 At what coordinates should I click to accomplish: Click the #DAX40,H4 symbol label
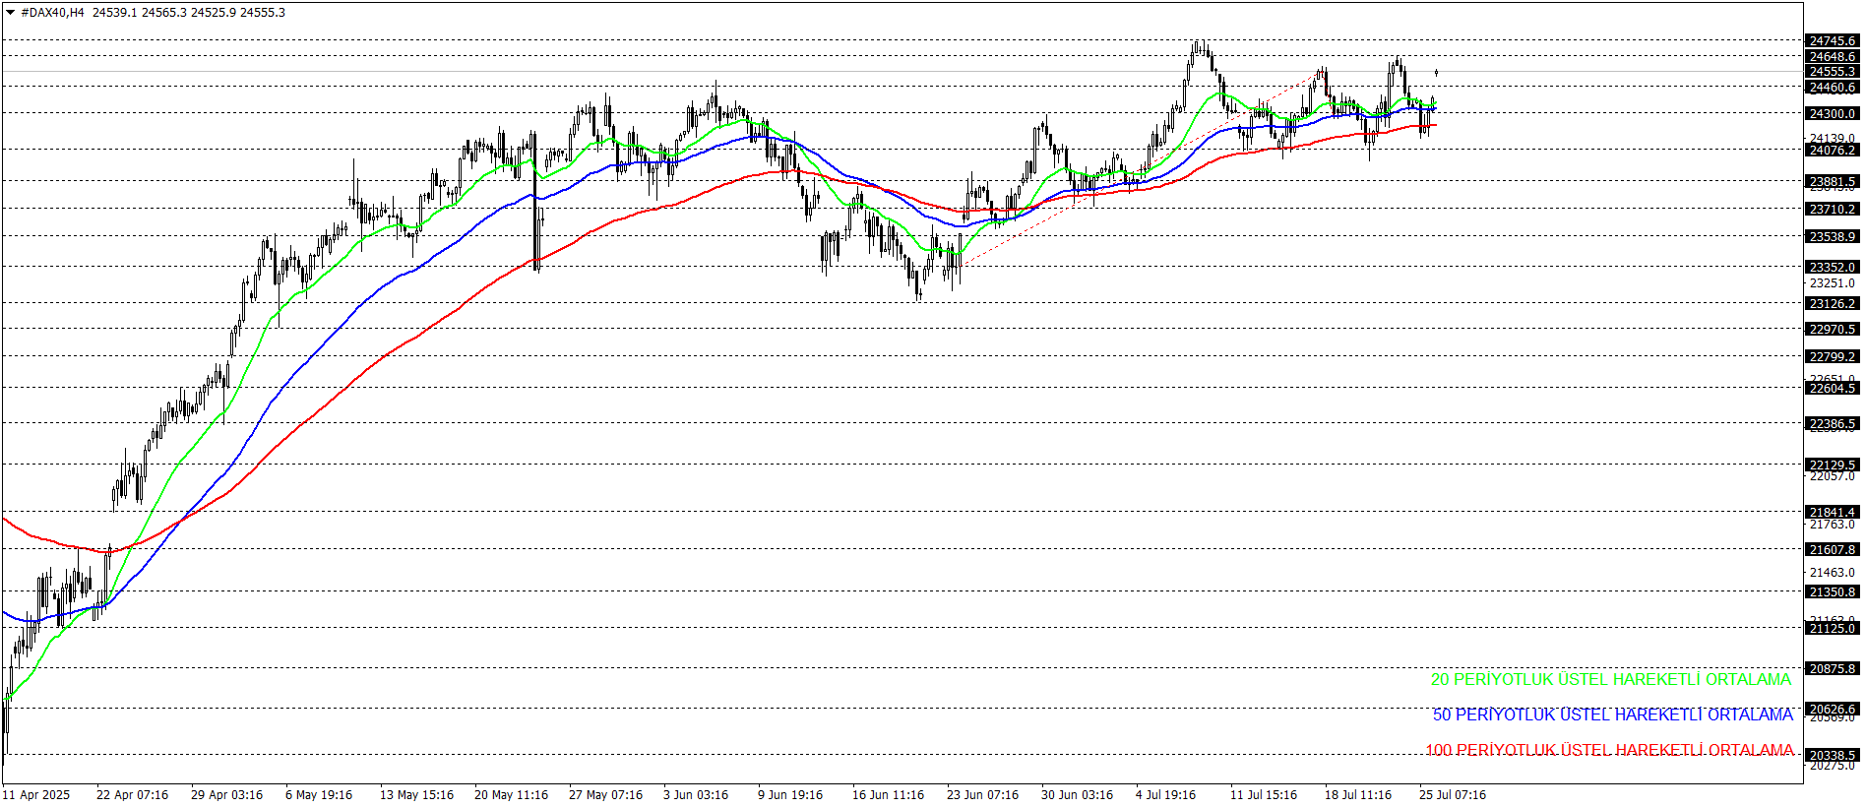[x=53, y=13]
